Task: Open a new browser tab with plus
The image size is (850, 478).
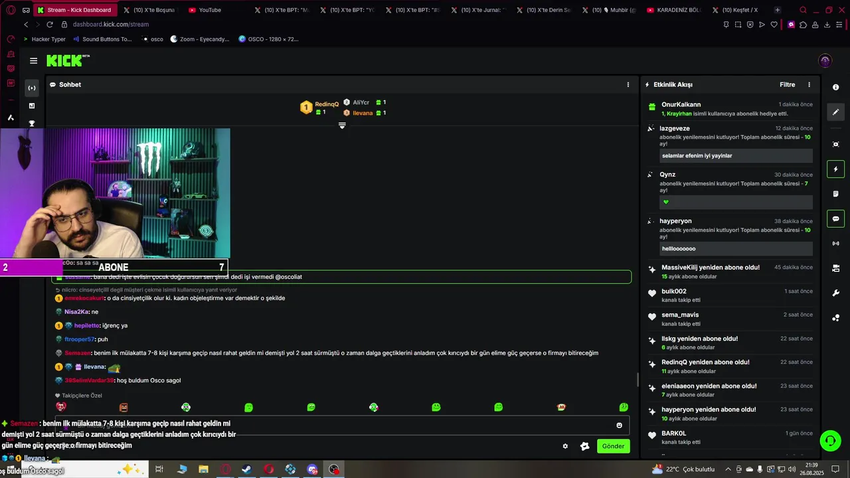Action: (x=778, y=10)
